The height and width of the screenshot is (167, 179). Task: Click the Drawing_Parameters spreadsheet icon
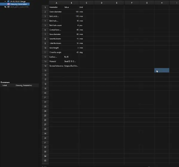pyautogui.click(x=8, y=4)
